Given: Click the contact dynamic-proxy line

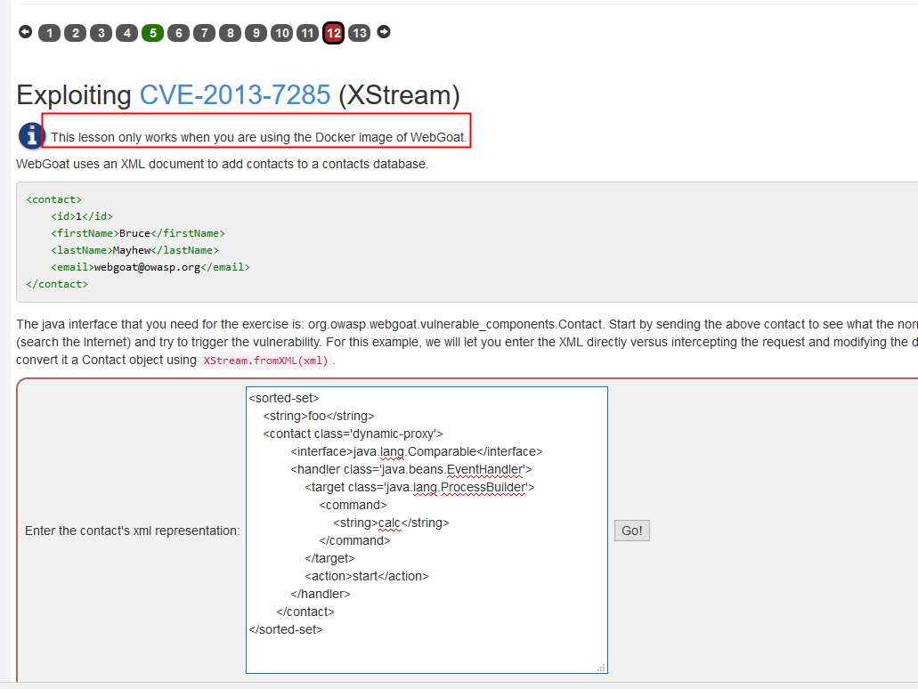Looking at the screenshot, I should tap(353, 434).
